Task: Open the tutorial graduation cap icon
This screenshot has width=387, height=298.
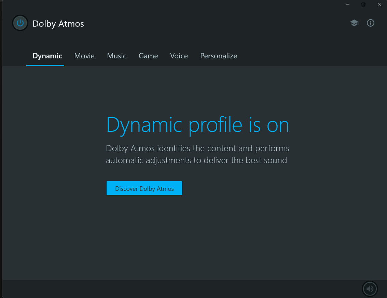Action: click(354, 23)
